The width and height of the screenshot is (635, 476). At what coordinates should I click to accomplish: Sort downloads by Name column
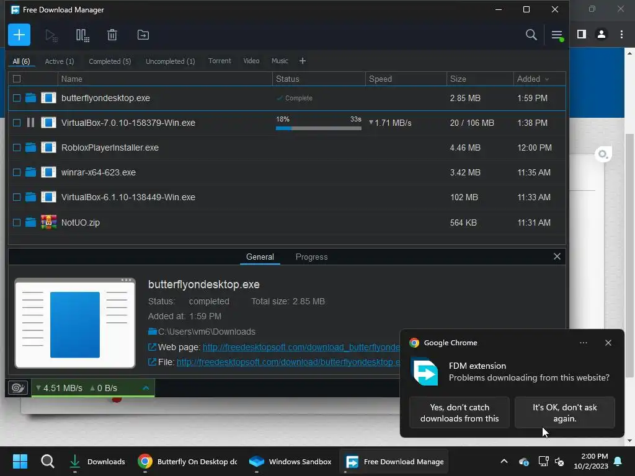pos(165,79)
